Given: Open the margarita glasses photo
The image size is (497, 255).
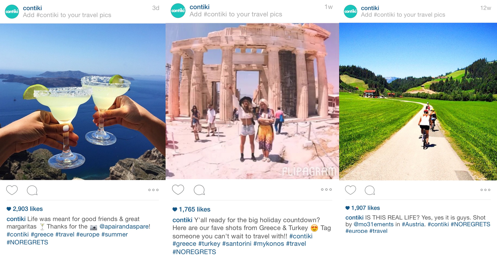Looking at the screenshot, I should pyautogui.click(x=83, y=102).
